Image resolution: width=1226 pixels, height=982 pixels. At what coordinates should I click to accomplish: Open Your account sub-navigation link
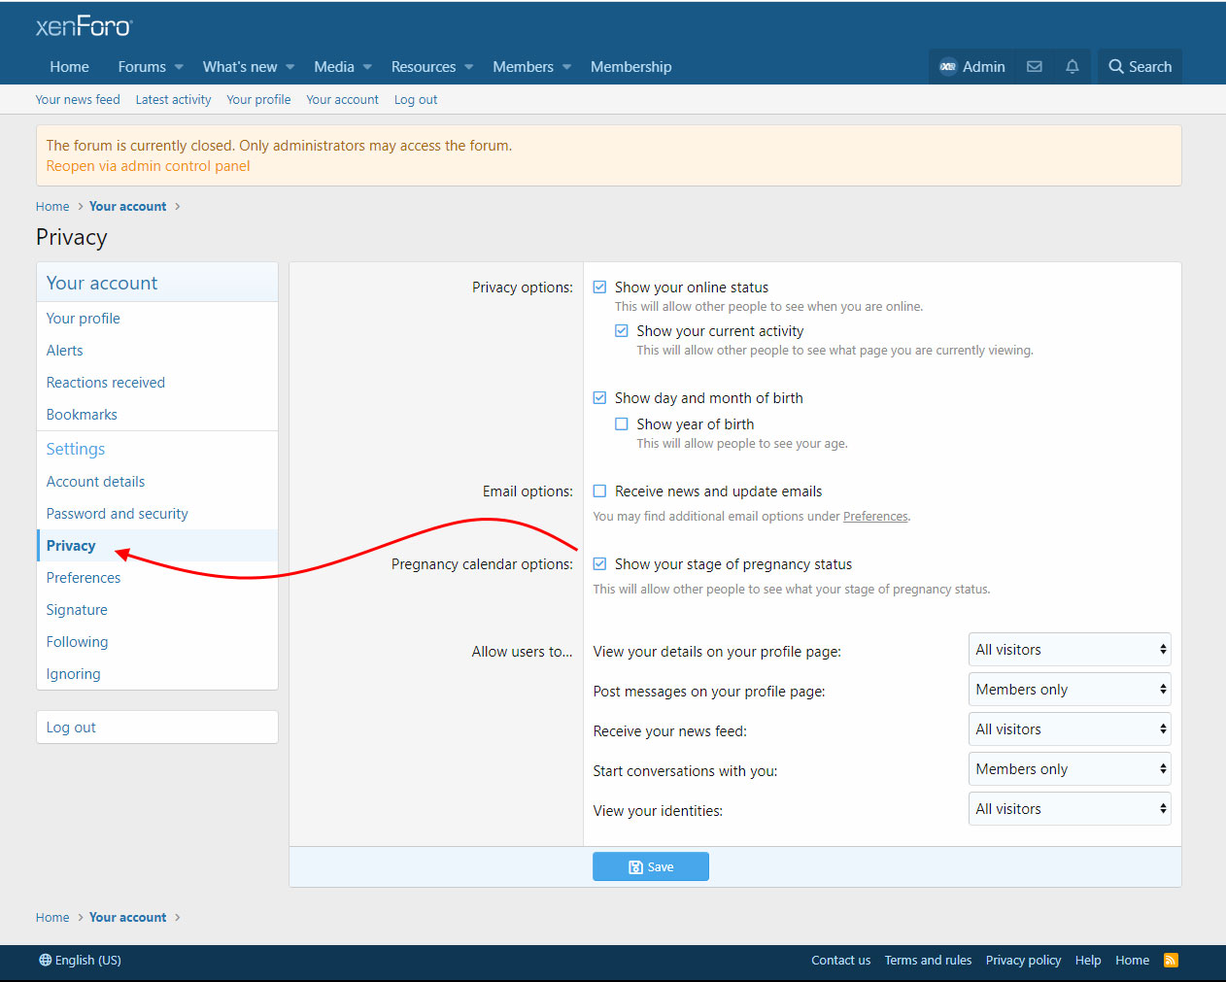342,100
